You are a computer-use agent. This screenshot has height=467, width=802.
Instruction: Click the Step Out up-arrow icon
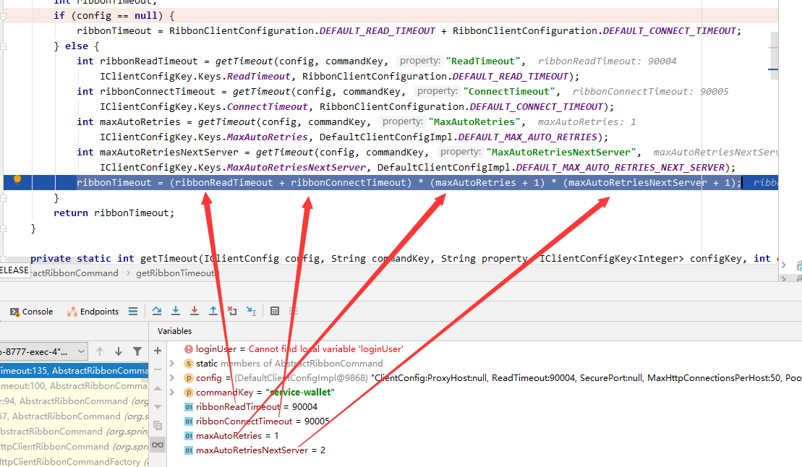click(x=213, y=310)
